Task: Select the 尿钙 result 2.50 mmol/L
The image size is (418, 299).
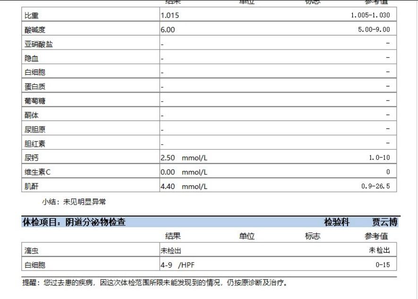Action: pyautogui.click(x=184, y=158)
